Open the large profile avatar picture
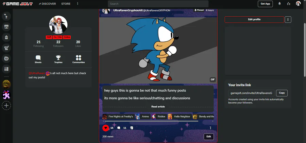This screenshot has width=306, height=143. [x=58, y=25]
